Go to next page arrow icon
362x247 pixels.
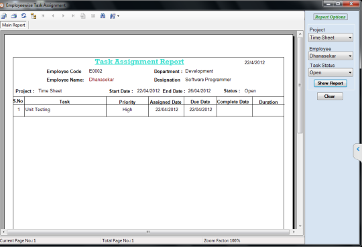(63, 16)
